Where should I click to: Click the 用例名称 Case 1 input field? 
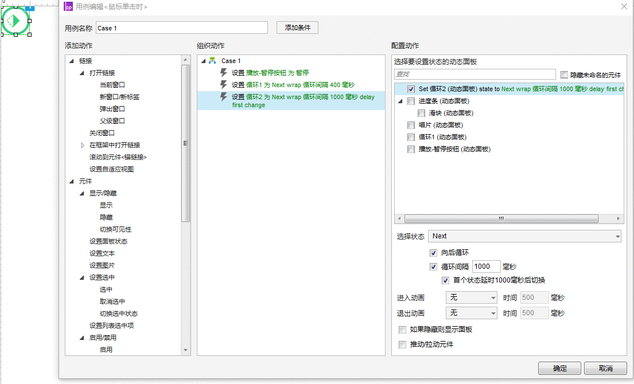182,28
